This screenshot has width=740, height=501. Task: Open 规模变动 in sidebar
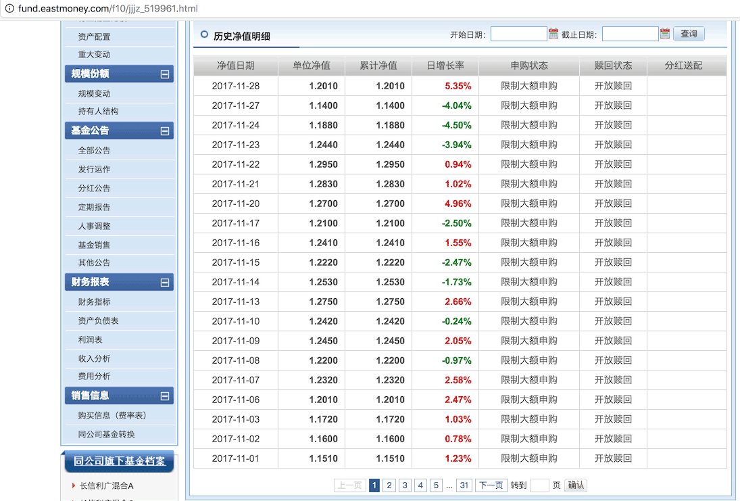point(94,93)
